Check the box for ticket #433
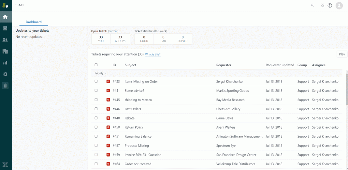 96,81
